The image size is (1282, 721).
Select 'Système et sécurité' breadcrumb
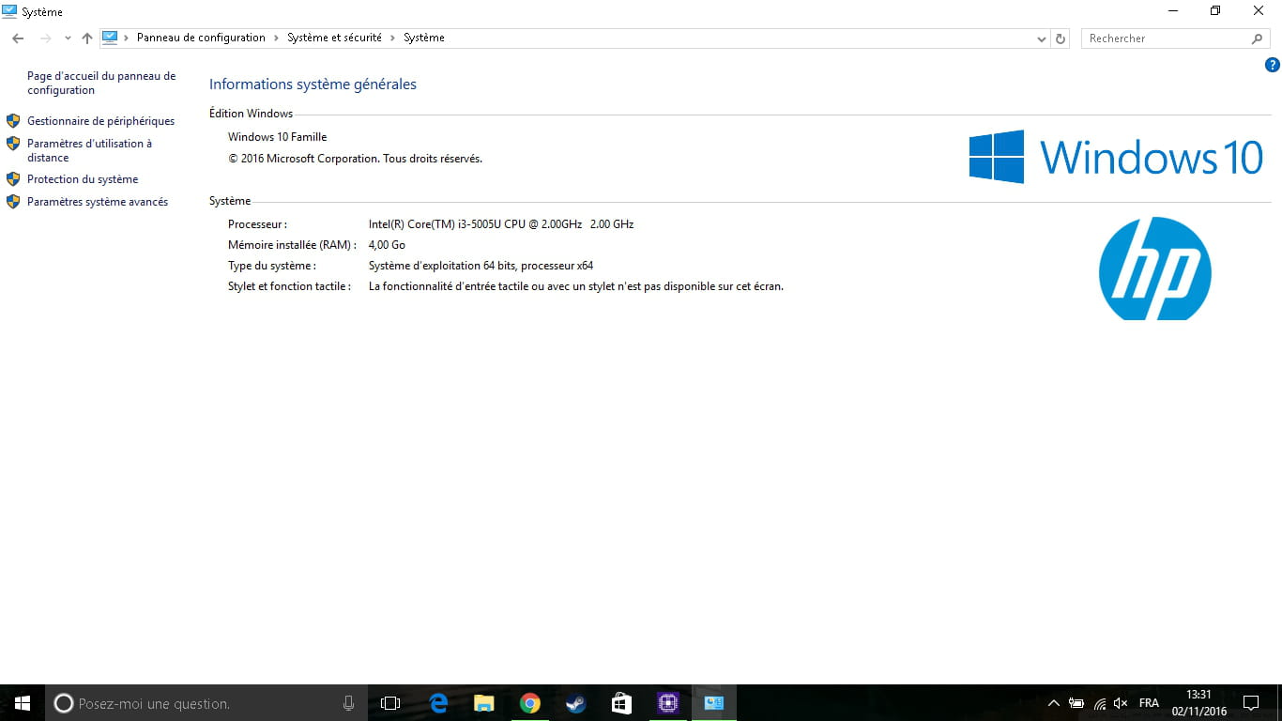(x=334, y=38)
